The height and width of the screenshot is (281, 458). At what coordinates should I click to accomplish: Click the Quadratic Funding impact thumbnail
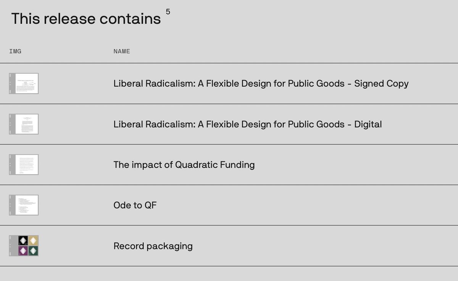(x=24, y=165)
